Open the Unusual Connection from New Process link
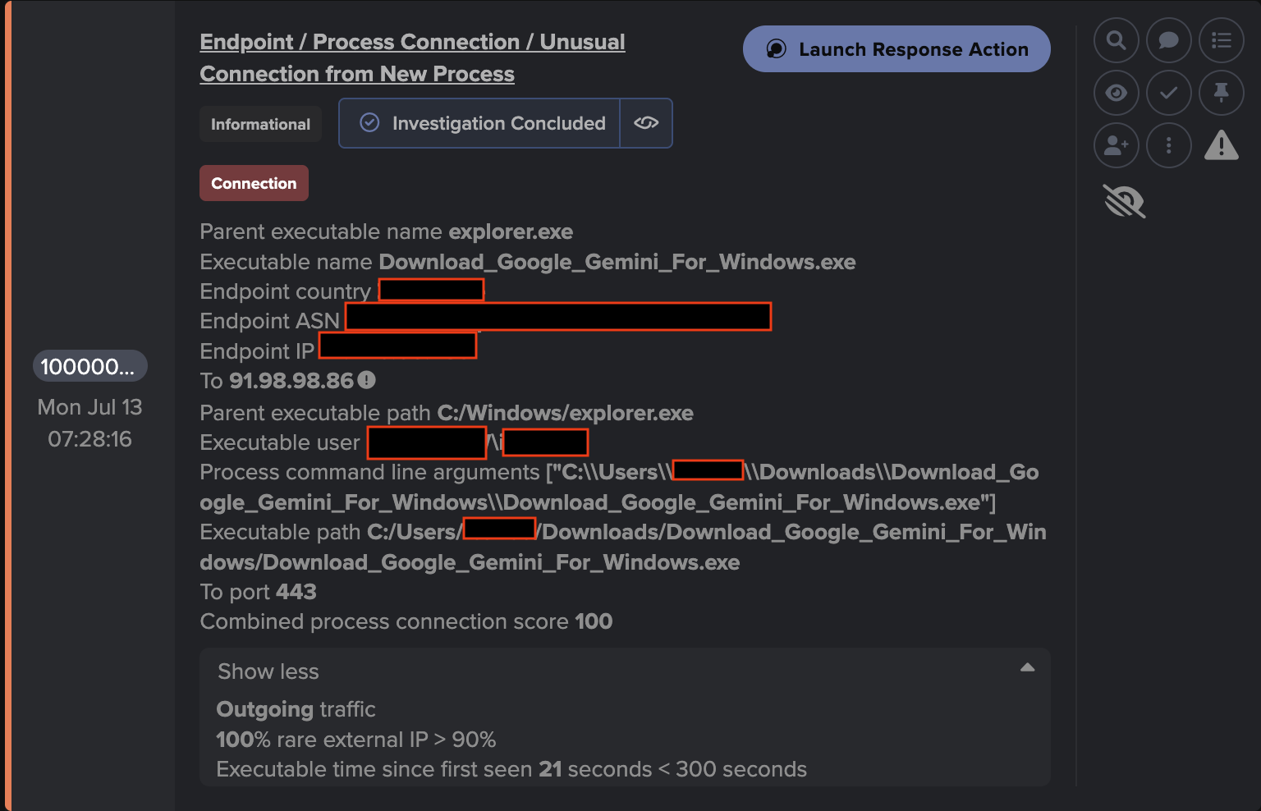The height and width of the screenshot is (811, 1261). 412,57
